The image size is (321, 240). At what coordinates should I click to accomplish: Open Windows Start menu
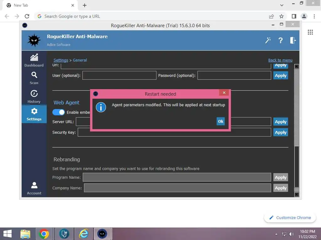(8, 234)
